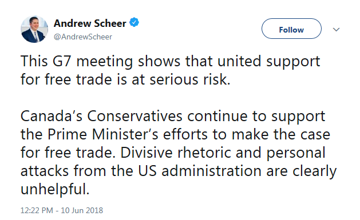Click the final word "unhelpful"

55,190
